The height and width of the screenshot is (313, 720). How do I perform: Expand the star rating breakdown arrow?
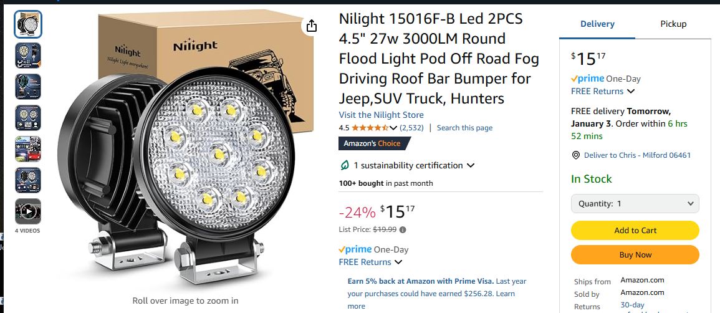pyautogui.click(x=393, y=128)
